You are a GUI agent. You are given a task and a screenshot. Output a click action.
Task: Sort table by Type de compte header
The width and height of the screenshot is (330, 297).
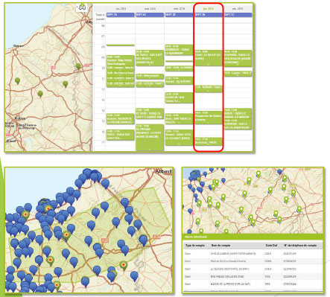pos(195,245)
